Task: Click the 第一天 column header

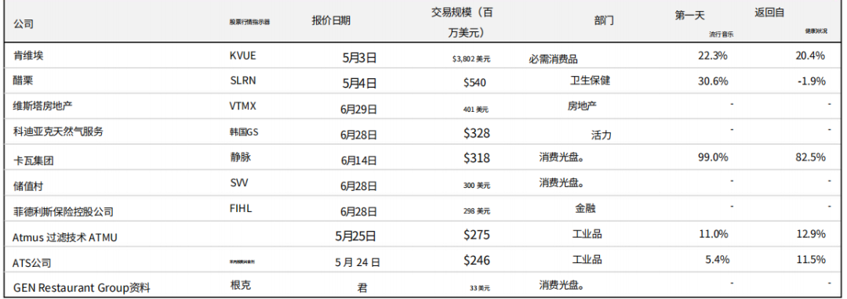Action: tap(689, 16)
